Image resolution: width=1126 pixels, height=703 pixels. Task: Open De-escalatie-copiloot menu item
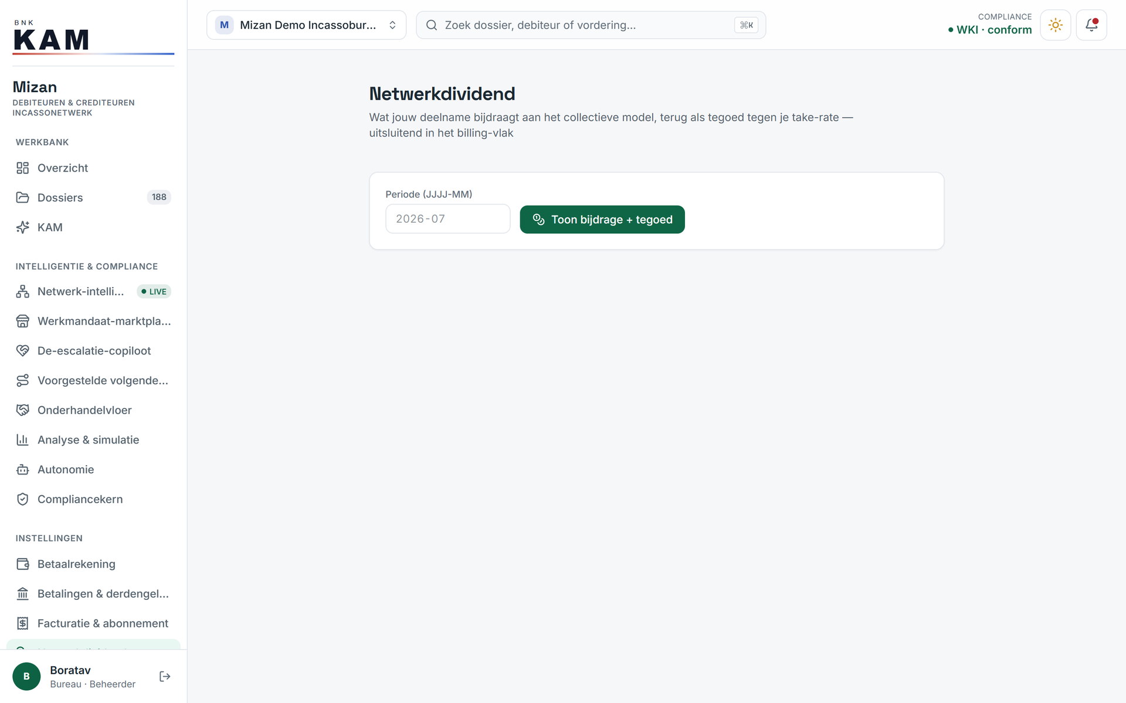click(x=93, y=351)
